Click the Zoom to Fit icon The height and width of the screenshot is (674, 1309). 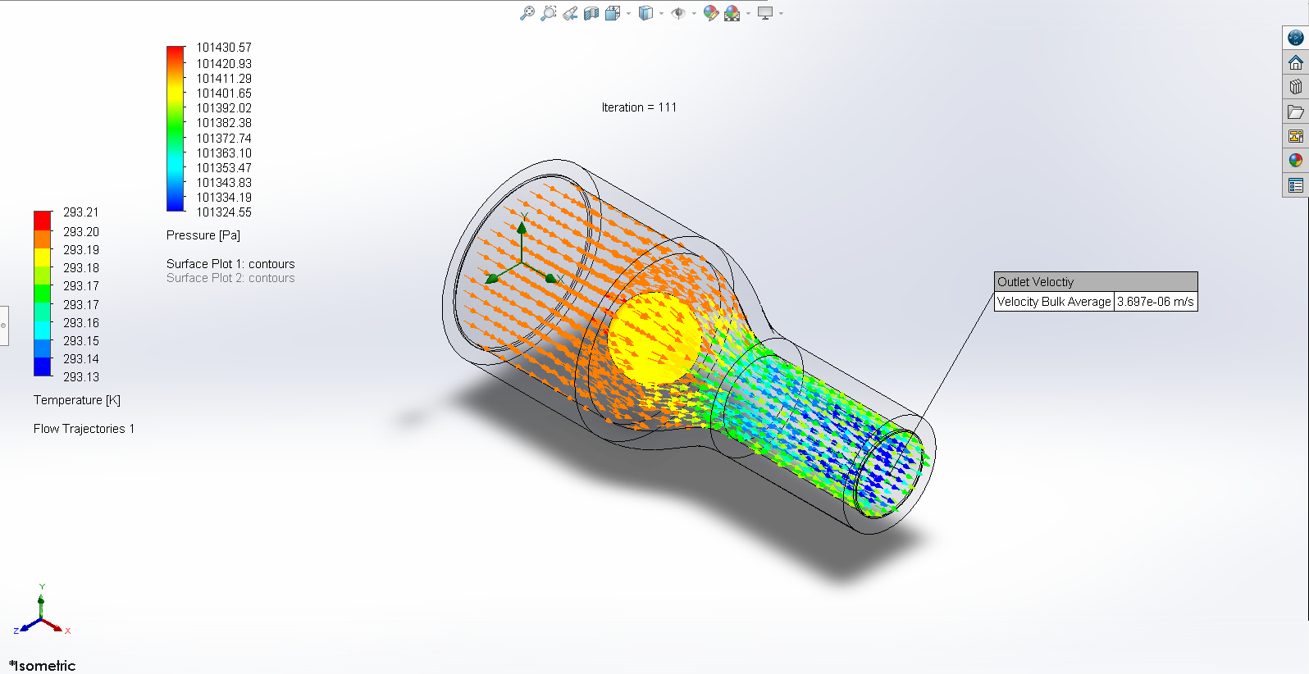click(527, 13)
